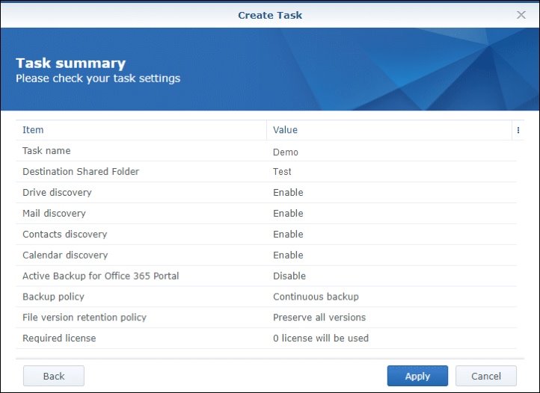The height and width of the screenshot is (393, 540).
Task: Click the 'Preserve all versions' value
Action: coord(319,318)
